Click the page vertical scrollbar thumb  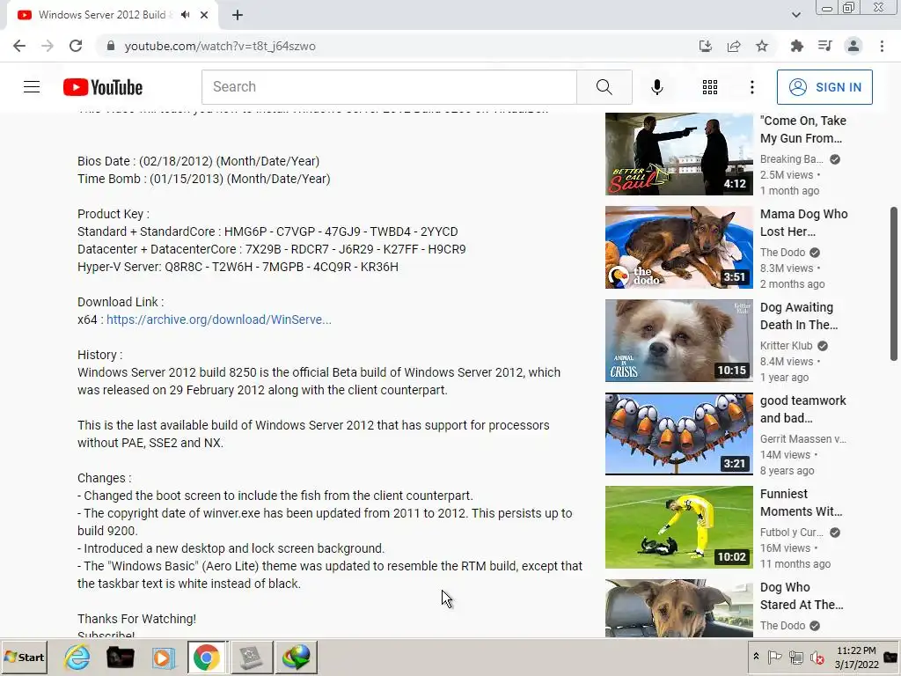tap(894, 284)
